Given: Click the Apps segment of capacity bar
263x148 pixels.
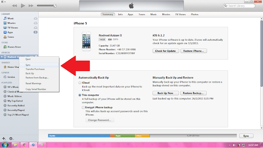Looking at the screenshot, I should pos(125,136).
